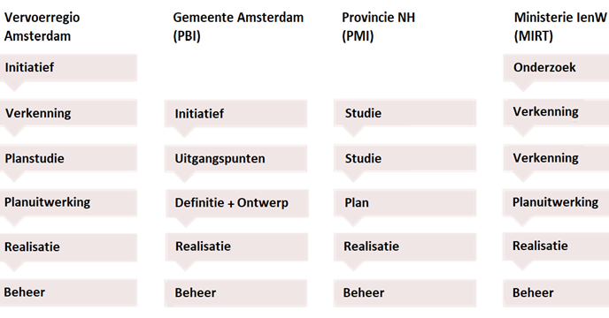Click the Vervoerregio Amsterdam Initiatief box

pyautogui.click(x=68, y=67)
